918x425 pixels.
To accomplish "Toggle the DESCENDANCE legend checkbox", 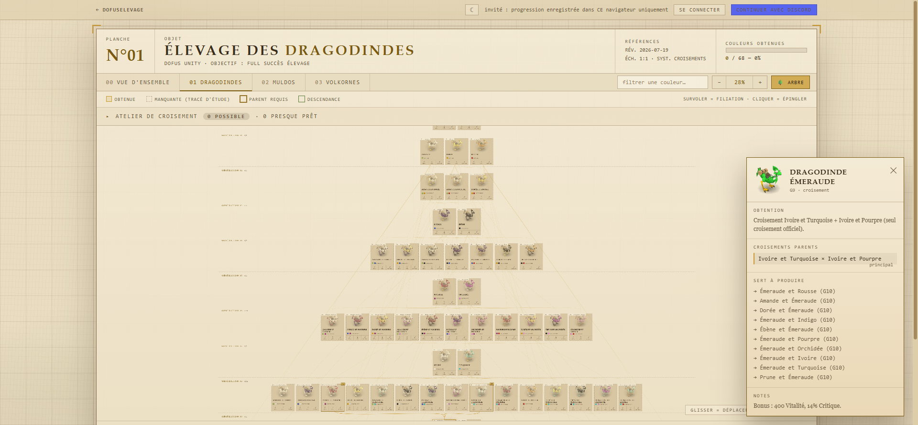I will tap(302, 99).
